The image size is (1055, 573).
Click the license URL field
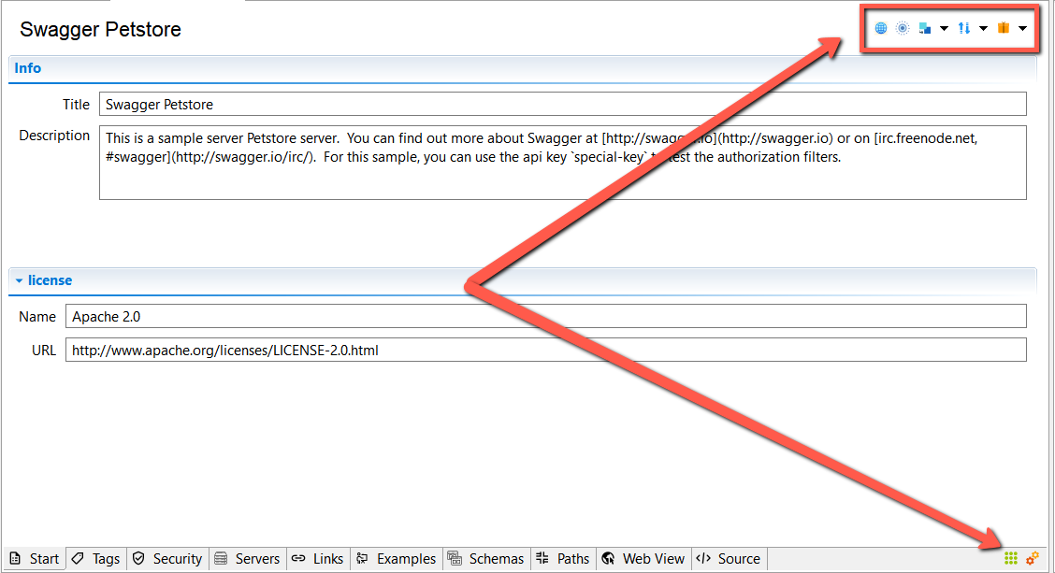pos(545,350)
